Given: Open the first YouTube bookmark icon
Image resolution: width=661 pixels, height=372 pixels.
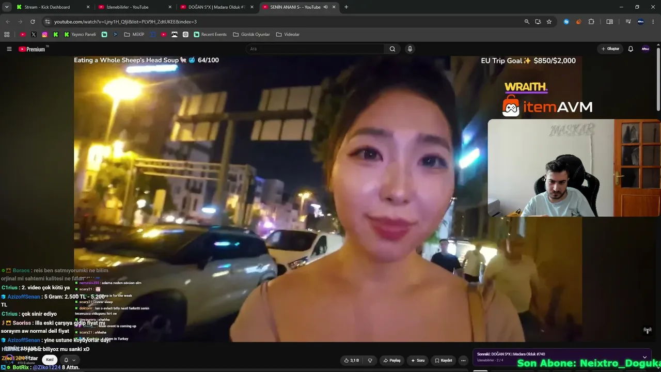Looking at the screenshot, I should tap(23, 35).
